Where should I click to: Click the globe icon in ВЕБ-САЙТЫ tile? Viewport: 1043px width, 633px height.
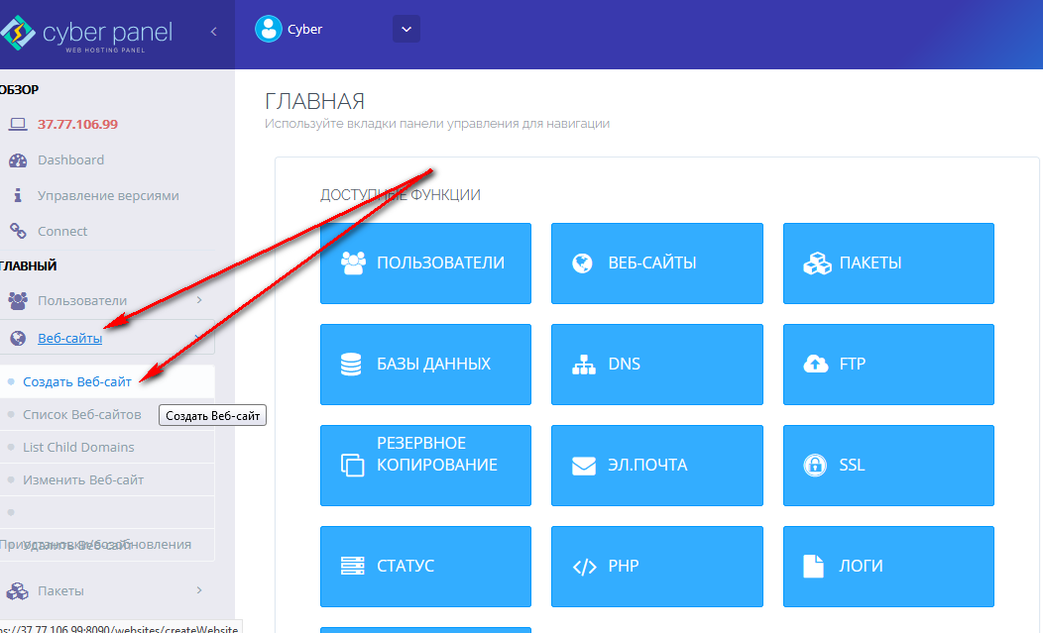pos(583,264)
